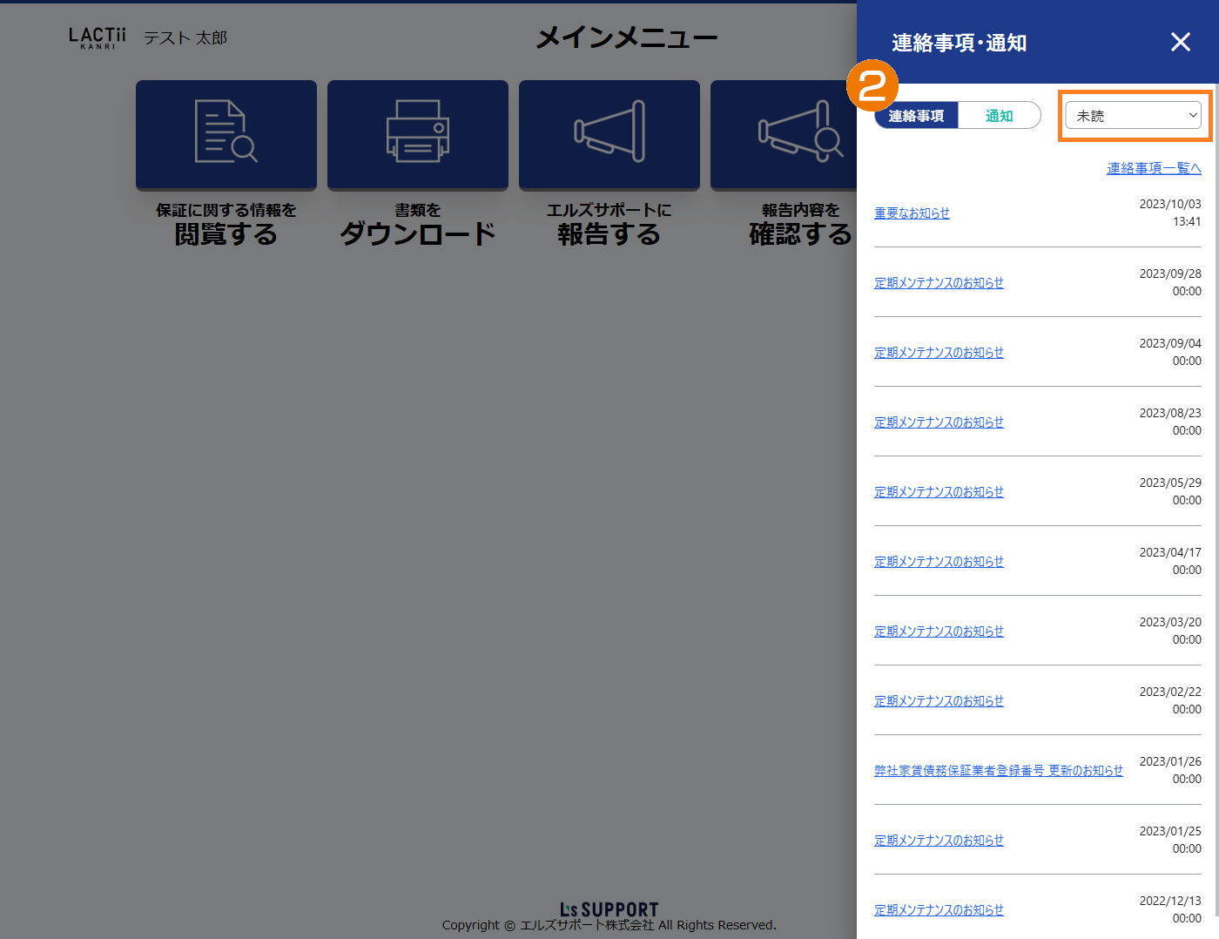Switch to the 通知 toggle tab

[999, 116]
